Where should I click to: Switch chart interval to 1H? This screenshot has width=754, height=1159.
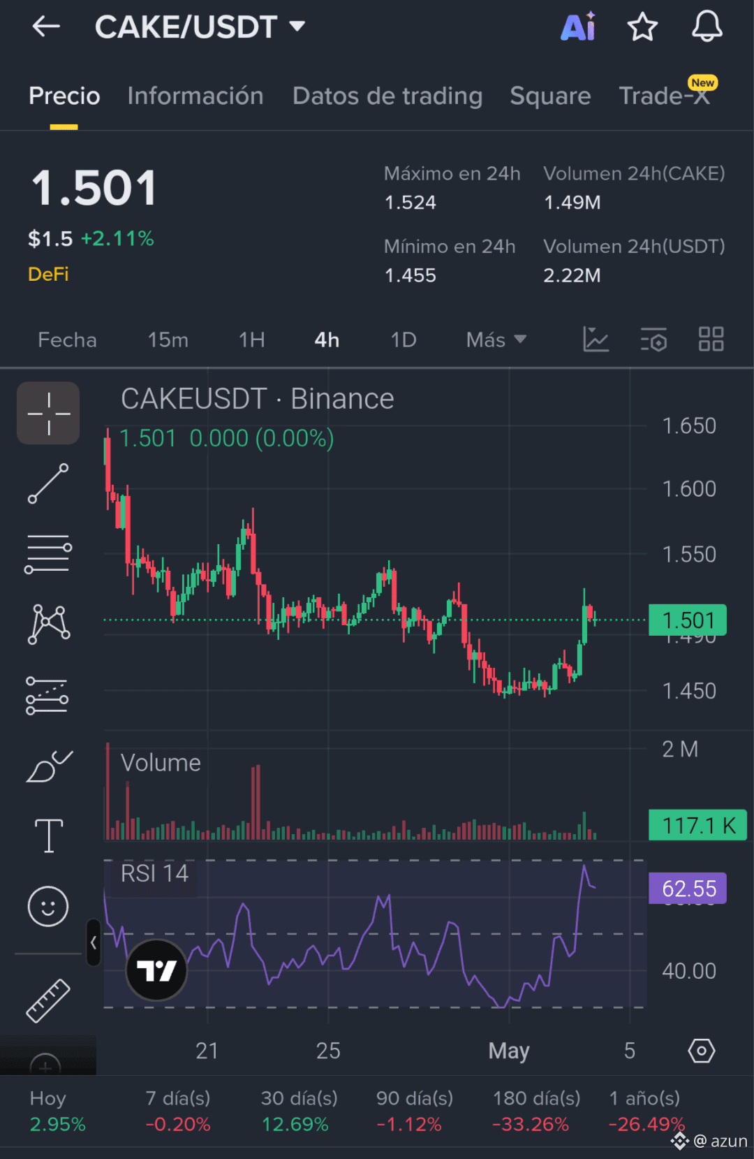pos(251,340)
